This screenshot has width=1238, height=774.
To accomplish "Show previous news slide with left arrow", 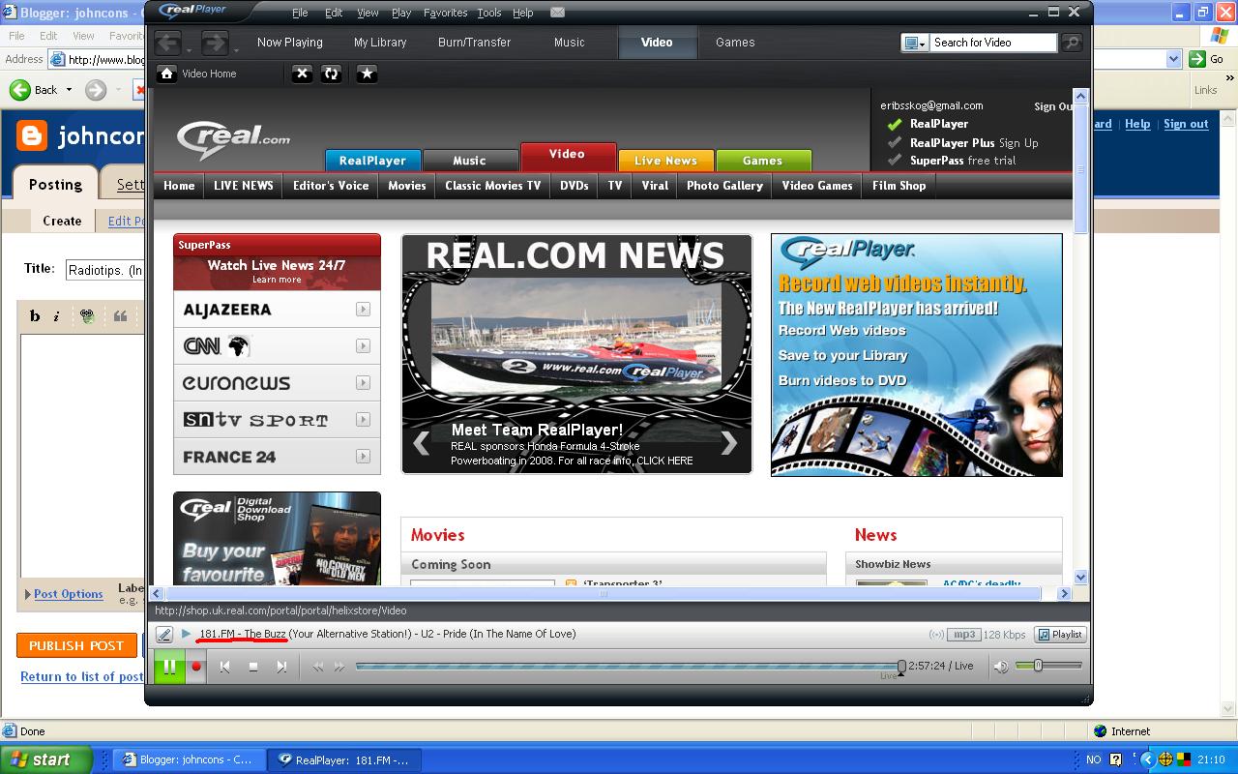I will pos(422,443).
